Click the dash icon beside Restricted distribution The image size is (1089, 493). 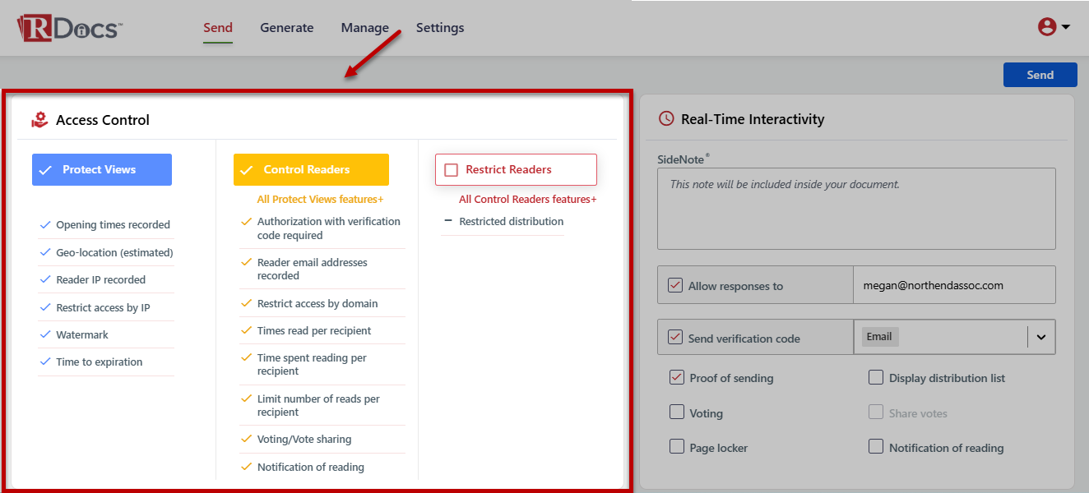[448, 221]
